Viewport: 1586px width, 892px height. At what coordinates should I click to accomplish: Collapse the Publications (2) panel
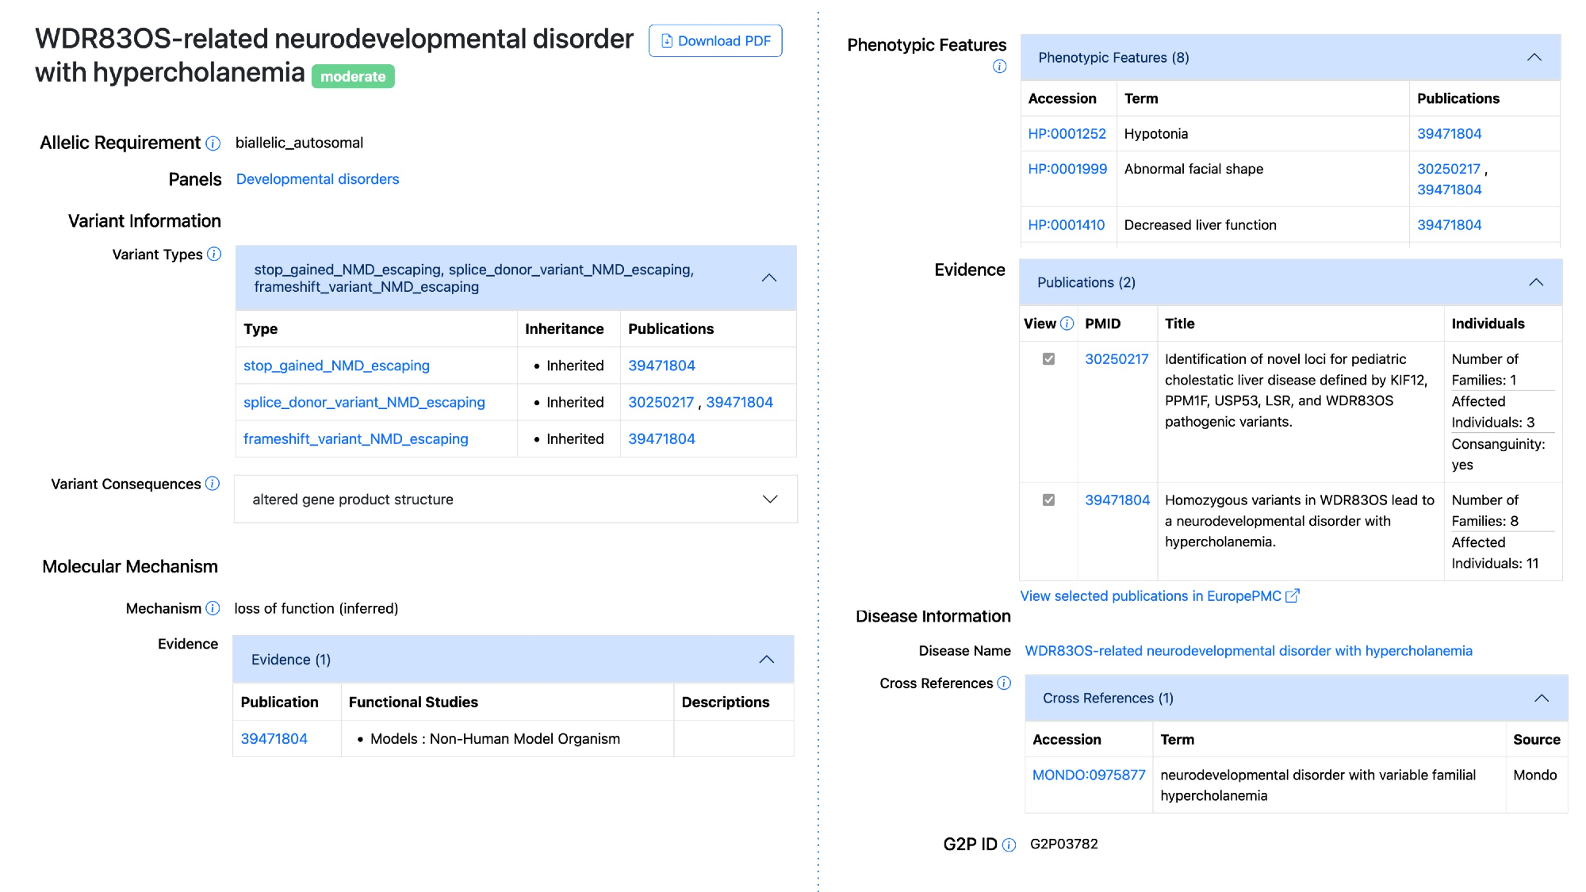(1535, 283)
